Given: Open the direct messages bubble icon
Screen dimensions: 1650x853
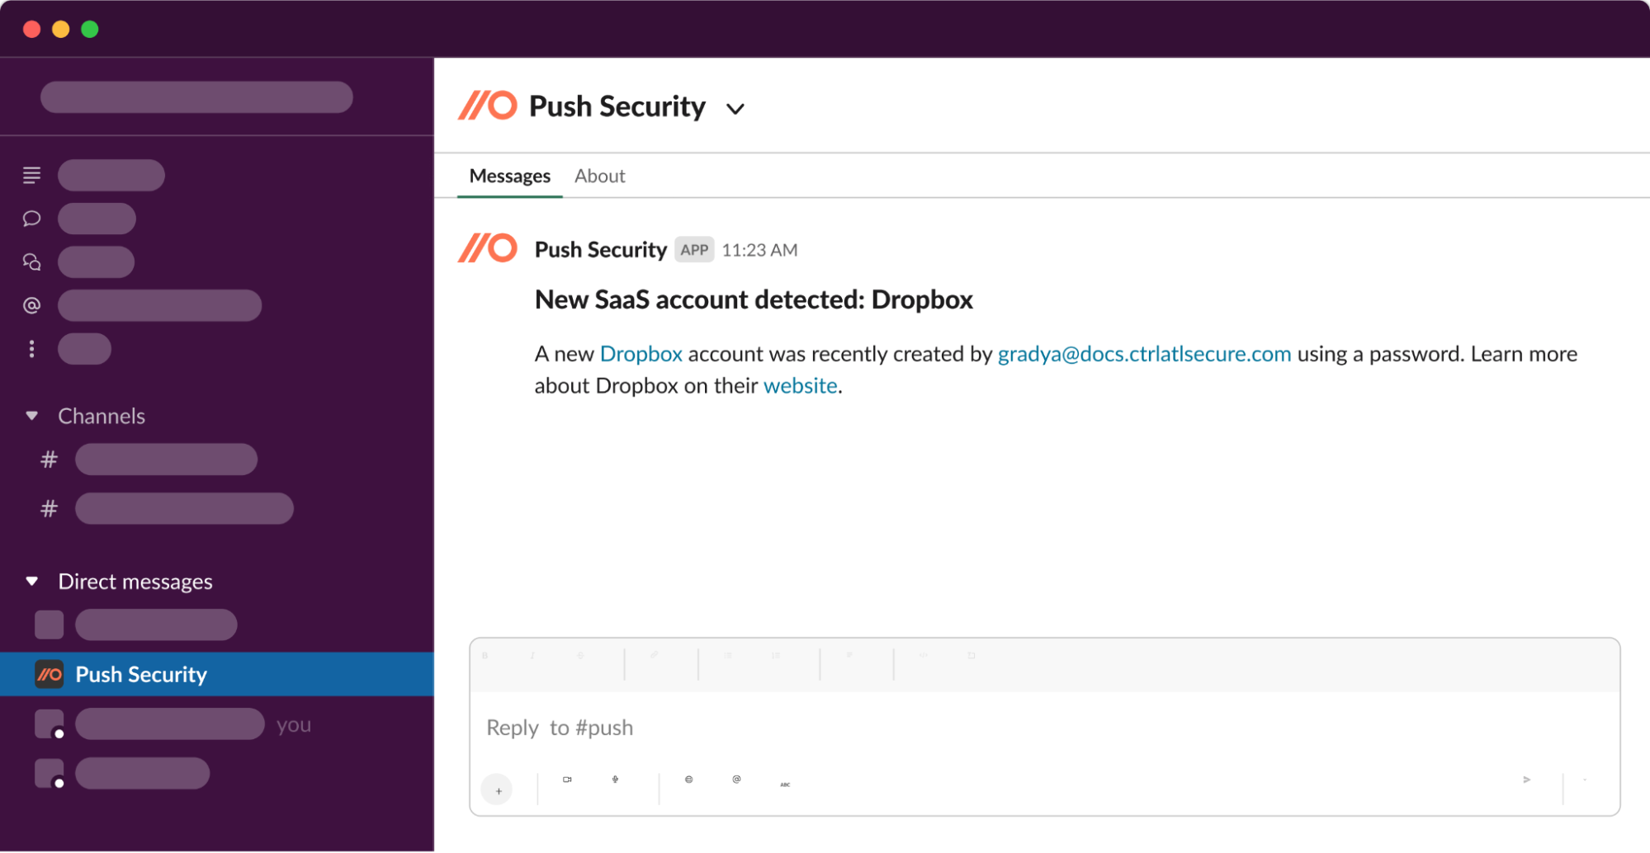Looking at the screenshot, I should click(x=31, y=219).
